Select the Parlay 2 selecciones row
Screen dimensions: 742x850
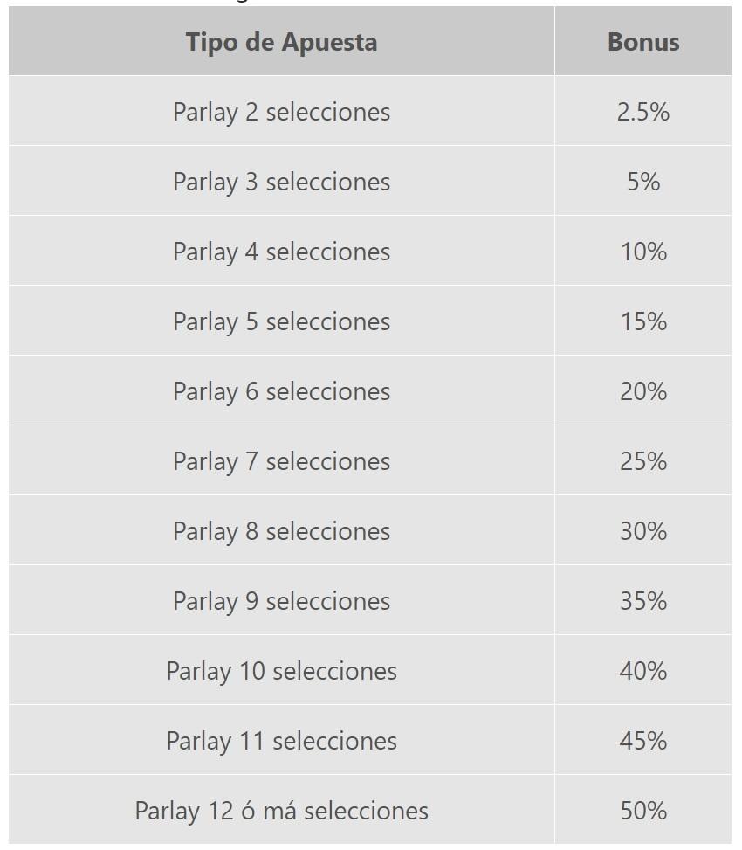click(x=370, y=111)
